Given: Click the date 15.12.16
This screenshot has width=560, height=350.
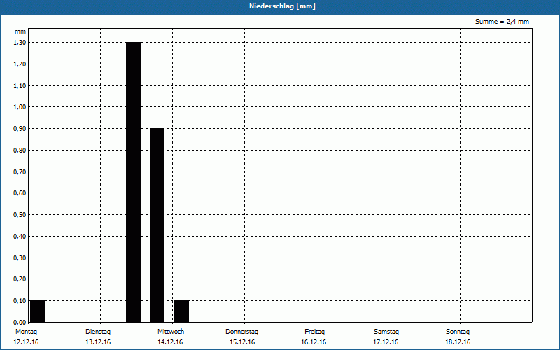Looking at the screenshot, I should coord(242,342).
